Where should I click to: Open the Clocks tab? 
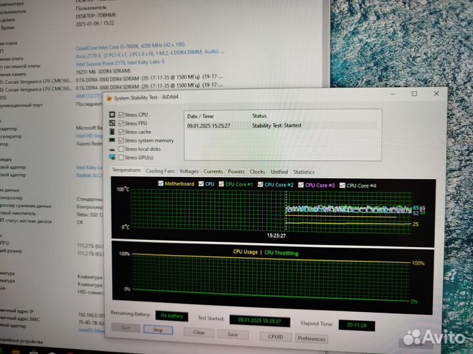click(x=258, y=172)
